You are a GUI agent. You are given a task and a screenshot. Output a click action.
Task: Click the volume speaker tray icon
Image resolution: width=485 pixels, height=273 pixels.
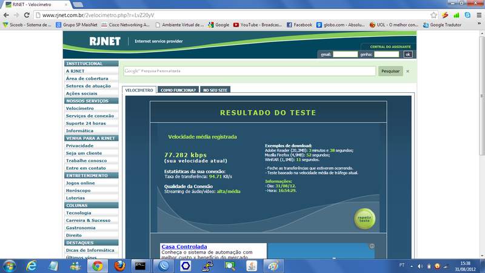coord(420,266)
